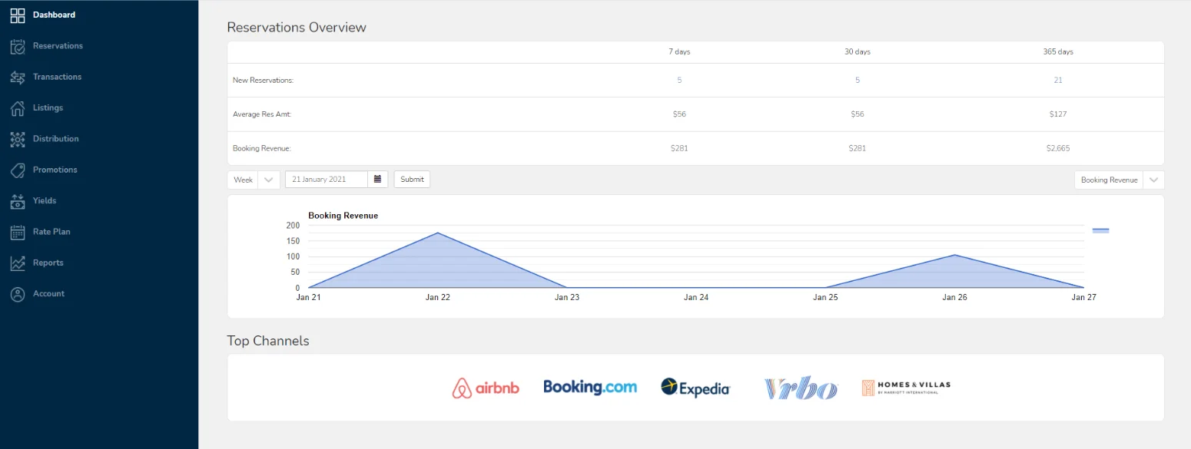1191x449 pixels.
Task: Click the Rate Plan calendar icon
Action: [x=18, y=232]
